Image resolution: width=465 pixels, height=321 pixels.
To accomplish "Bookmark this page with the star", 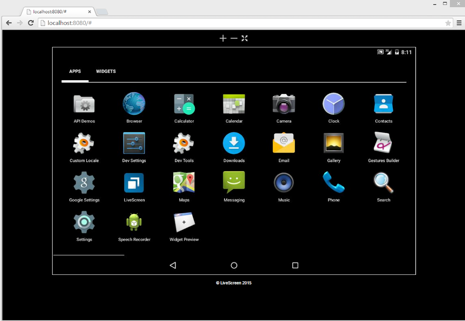I will coord(448,23).
